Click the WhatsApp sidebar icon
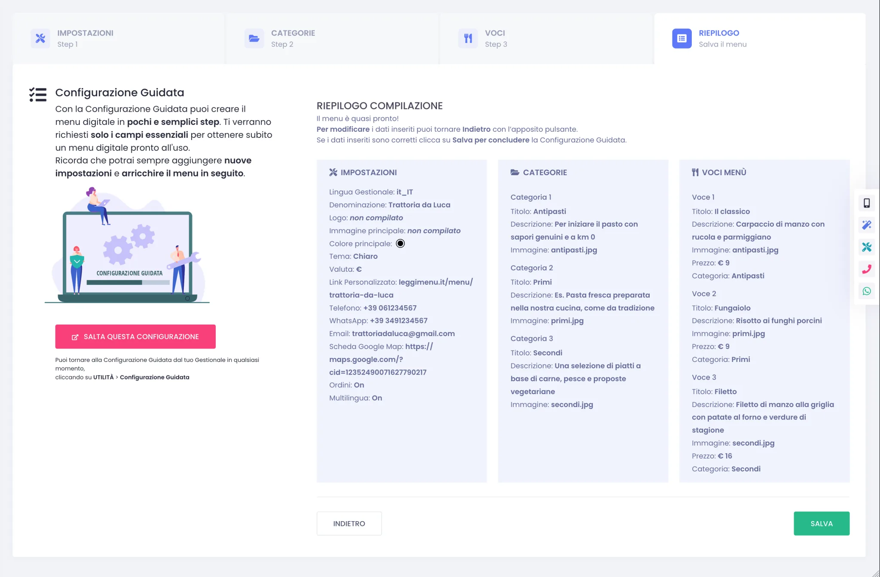This screenshot has width=880, height=577. click(x=867, y=291)
